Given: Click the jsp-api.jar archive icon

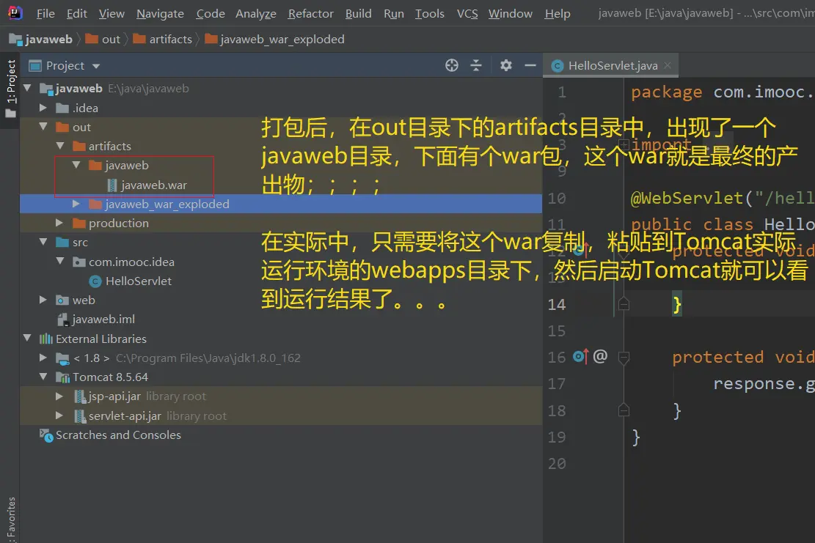Looking at the screenshot, I should pyautogui.click(x=80, y=396).
